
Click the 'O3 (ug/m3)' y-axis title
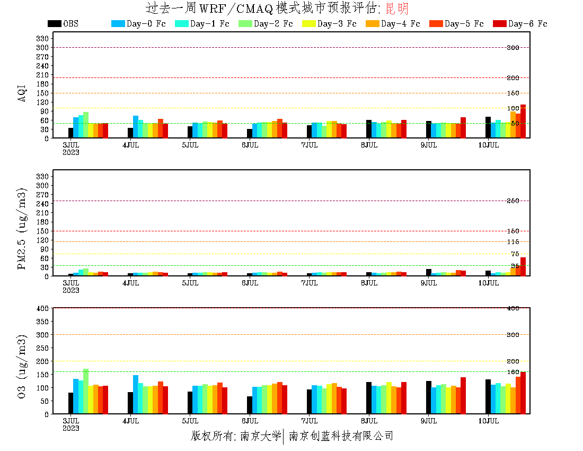pyautogui.click(x=22, y=367)
